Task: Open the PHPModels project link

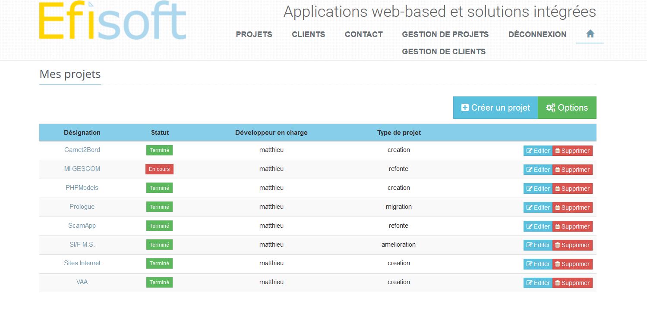Action: (82, 188)
